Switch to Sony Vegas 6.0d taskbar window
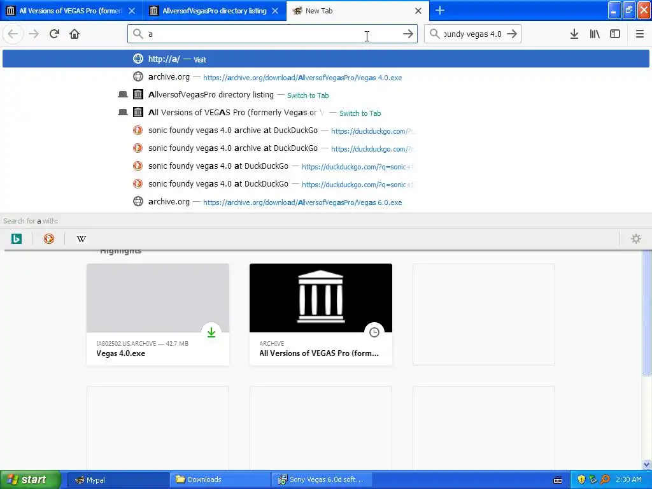The image size is (652, 489). (x=322, y=479)
